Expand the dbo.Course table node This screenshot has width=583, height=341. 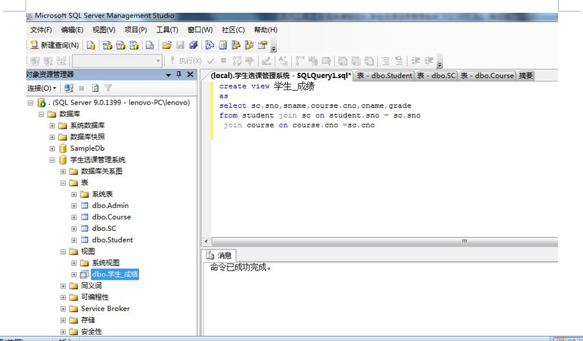[74, 217]
